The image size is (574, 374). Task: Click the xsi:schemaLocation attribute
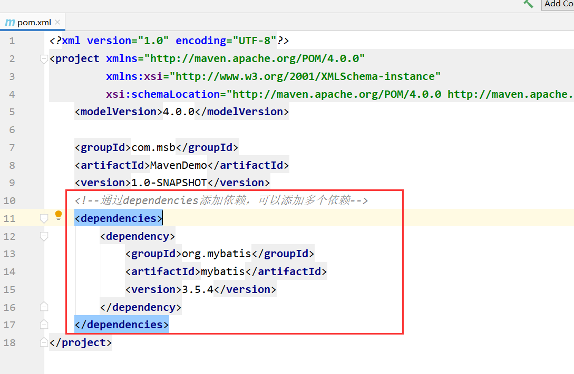tap(163, 94)
